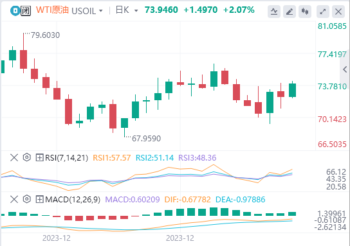Click price axis label 66.5035
350x246 pixels.
click(x=332, y=145)
